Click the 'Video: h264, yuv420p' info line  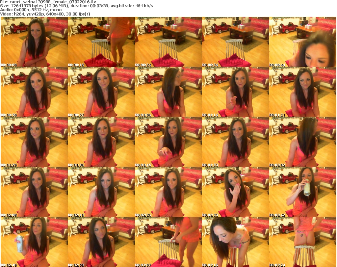click(x=45, y=14)
